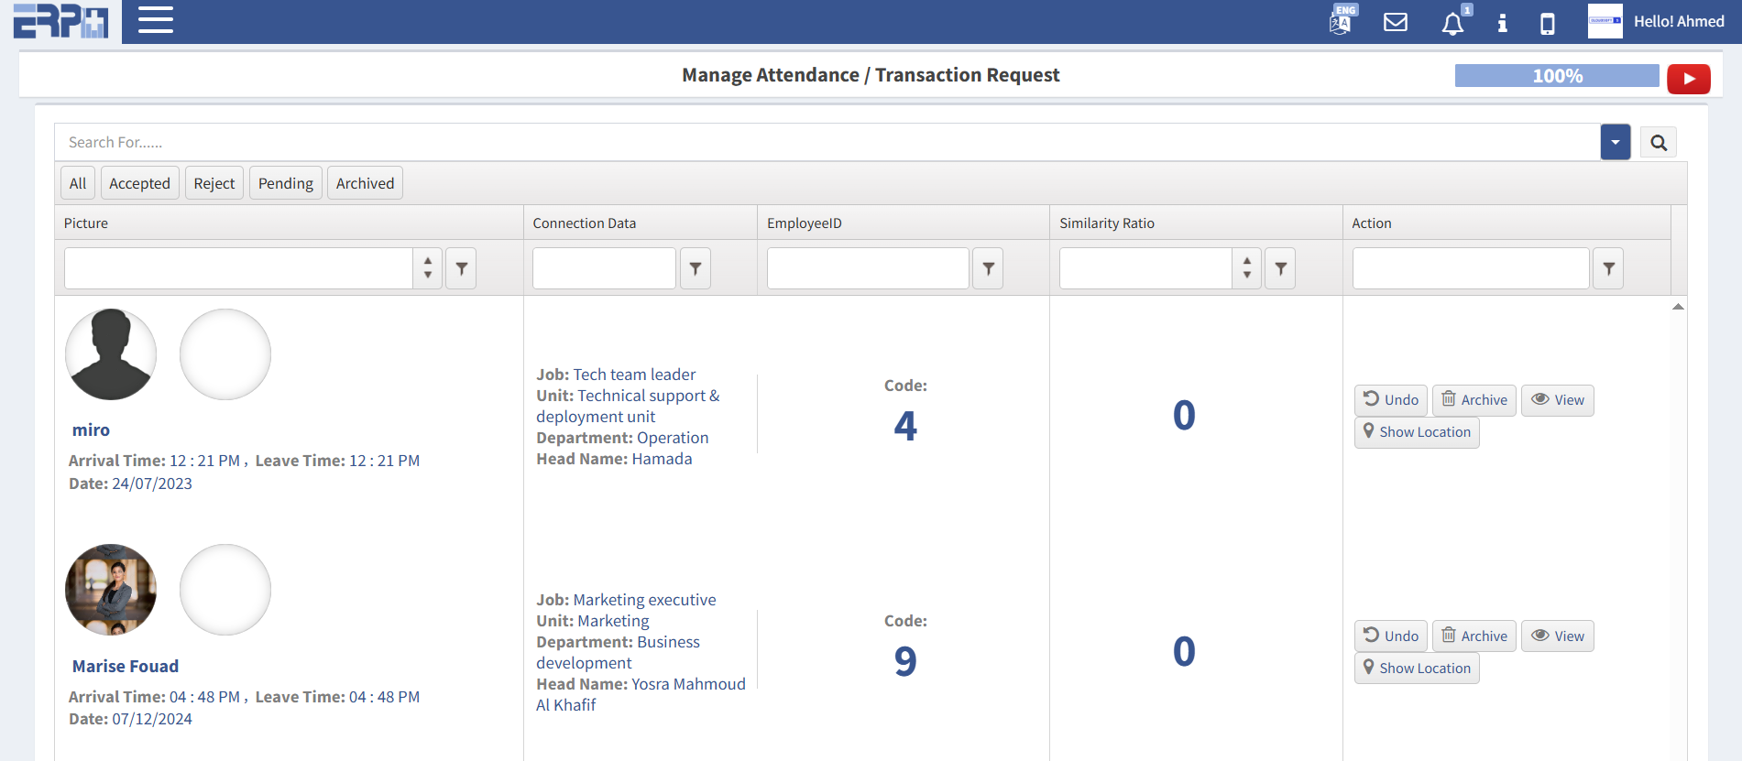Click View for Marise Fouad's record
Image resolution: width=1742 pixels, height=761 pixels.
(1557, 636)
